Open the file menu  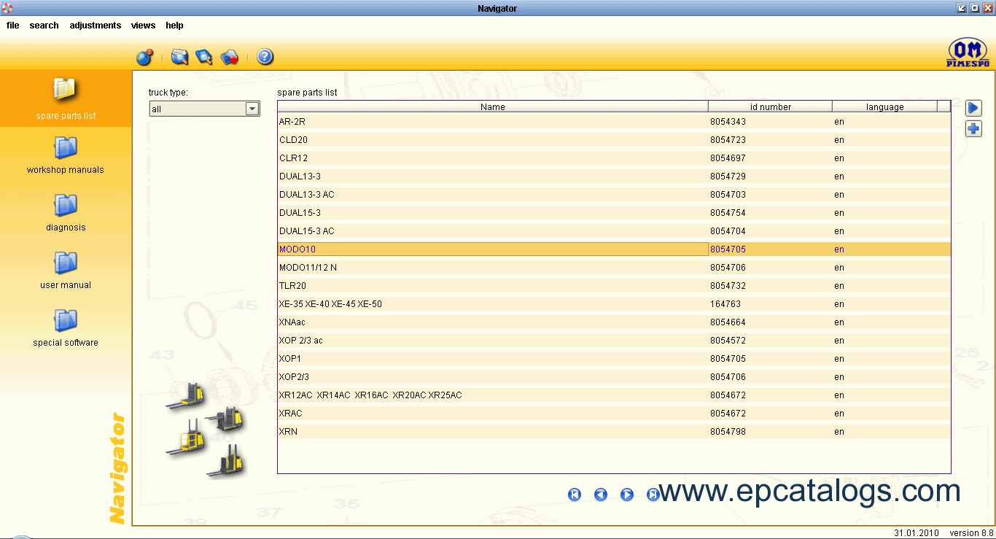[x=13, y=25]
